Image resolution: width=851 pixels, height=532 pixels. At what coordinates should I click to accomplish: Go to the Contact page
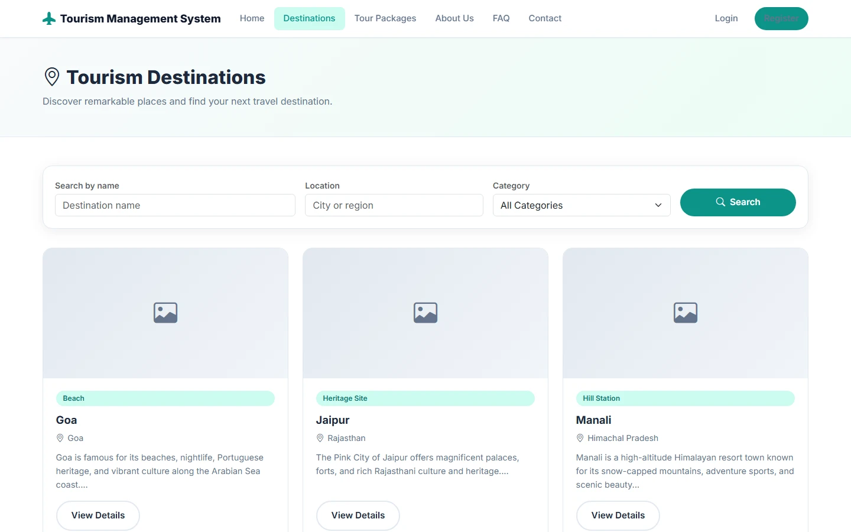[x=545, y=18]
